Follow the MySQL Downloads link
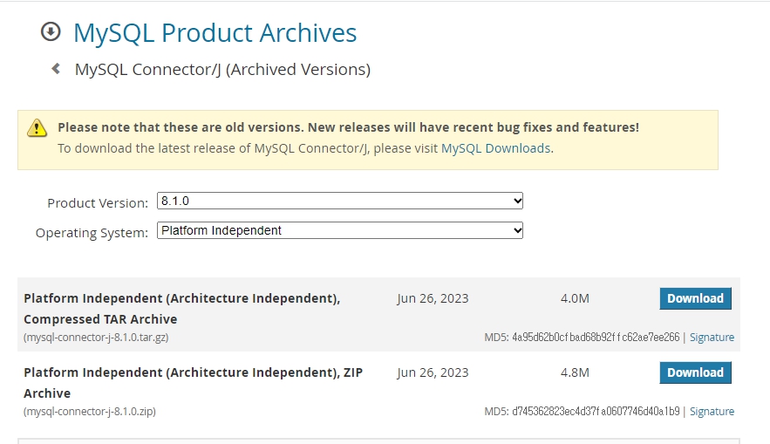 495,148
